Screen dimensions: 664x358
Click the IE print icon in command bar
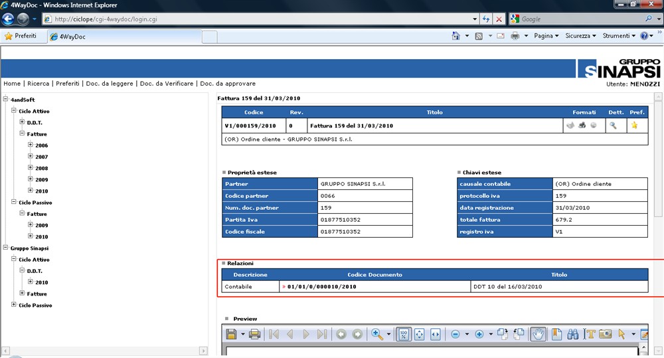(515, 36)
